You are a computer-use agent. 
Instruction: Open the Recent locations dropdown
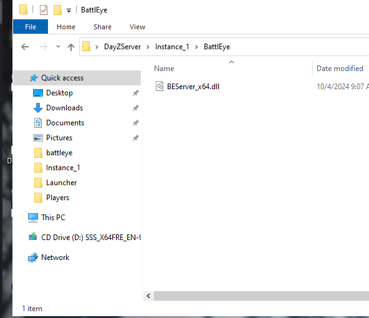[58, 47]
